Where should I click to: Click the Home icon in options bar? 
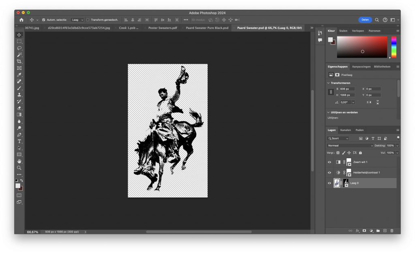[x=21, y=20]
